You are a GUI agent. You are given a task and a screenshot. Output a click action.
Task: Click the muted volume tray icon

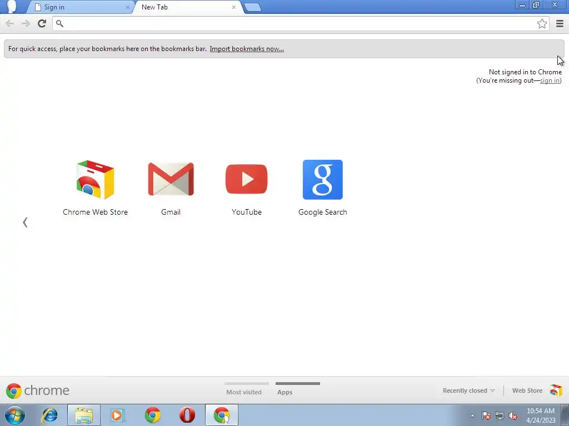(x=513, y=415)
